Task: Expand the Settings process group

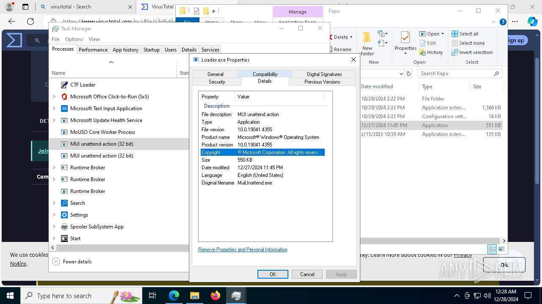Action: click(54, 215)
